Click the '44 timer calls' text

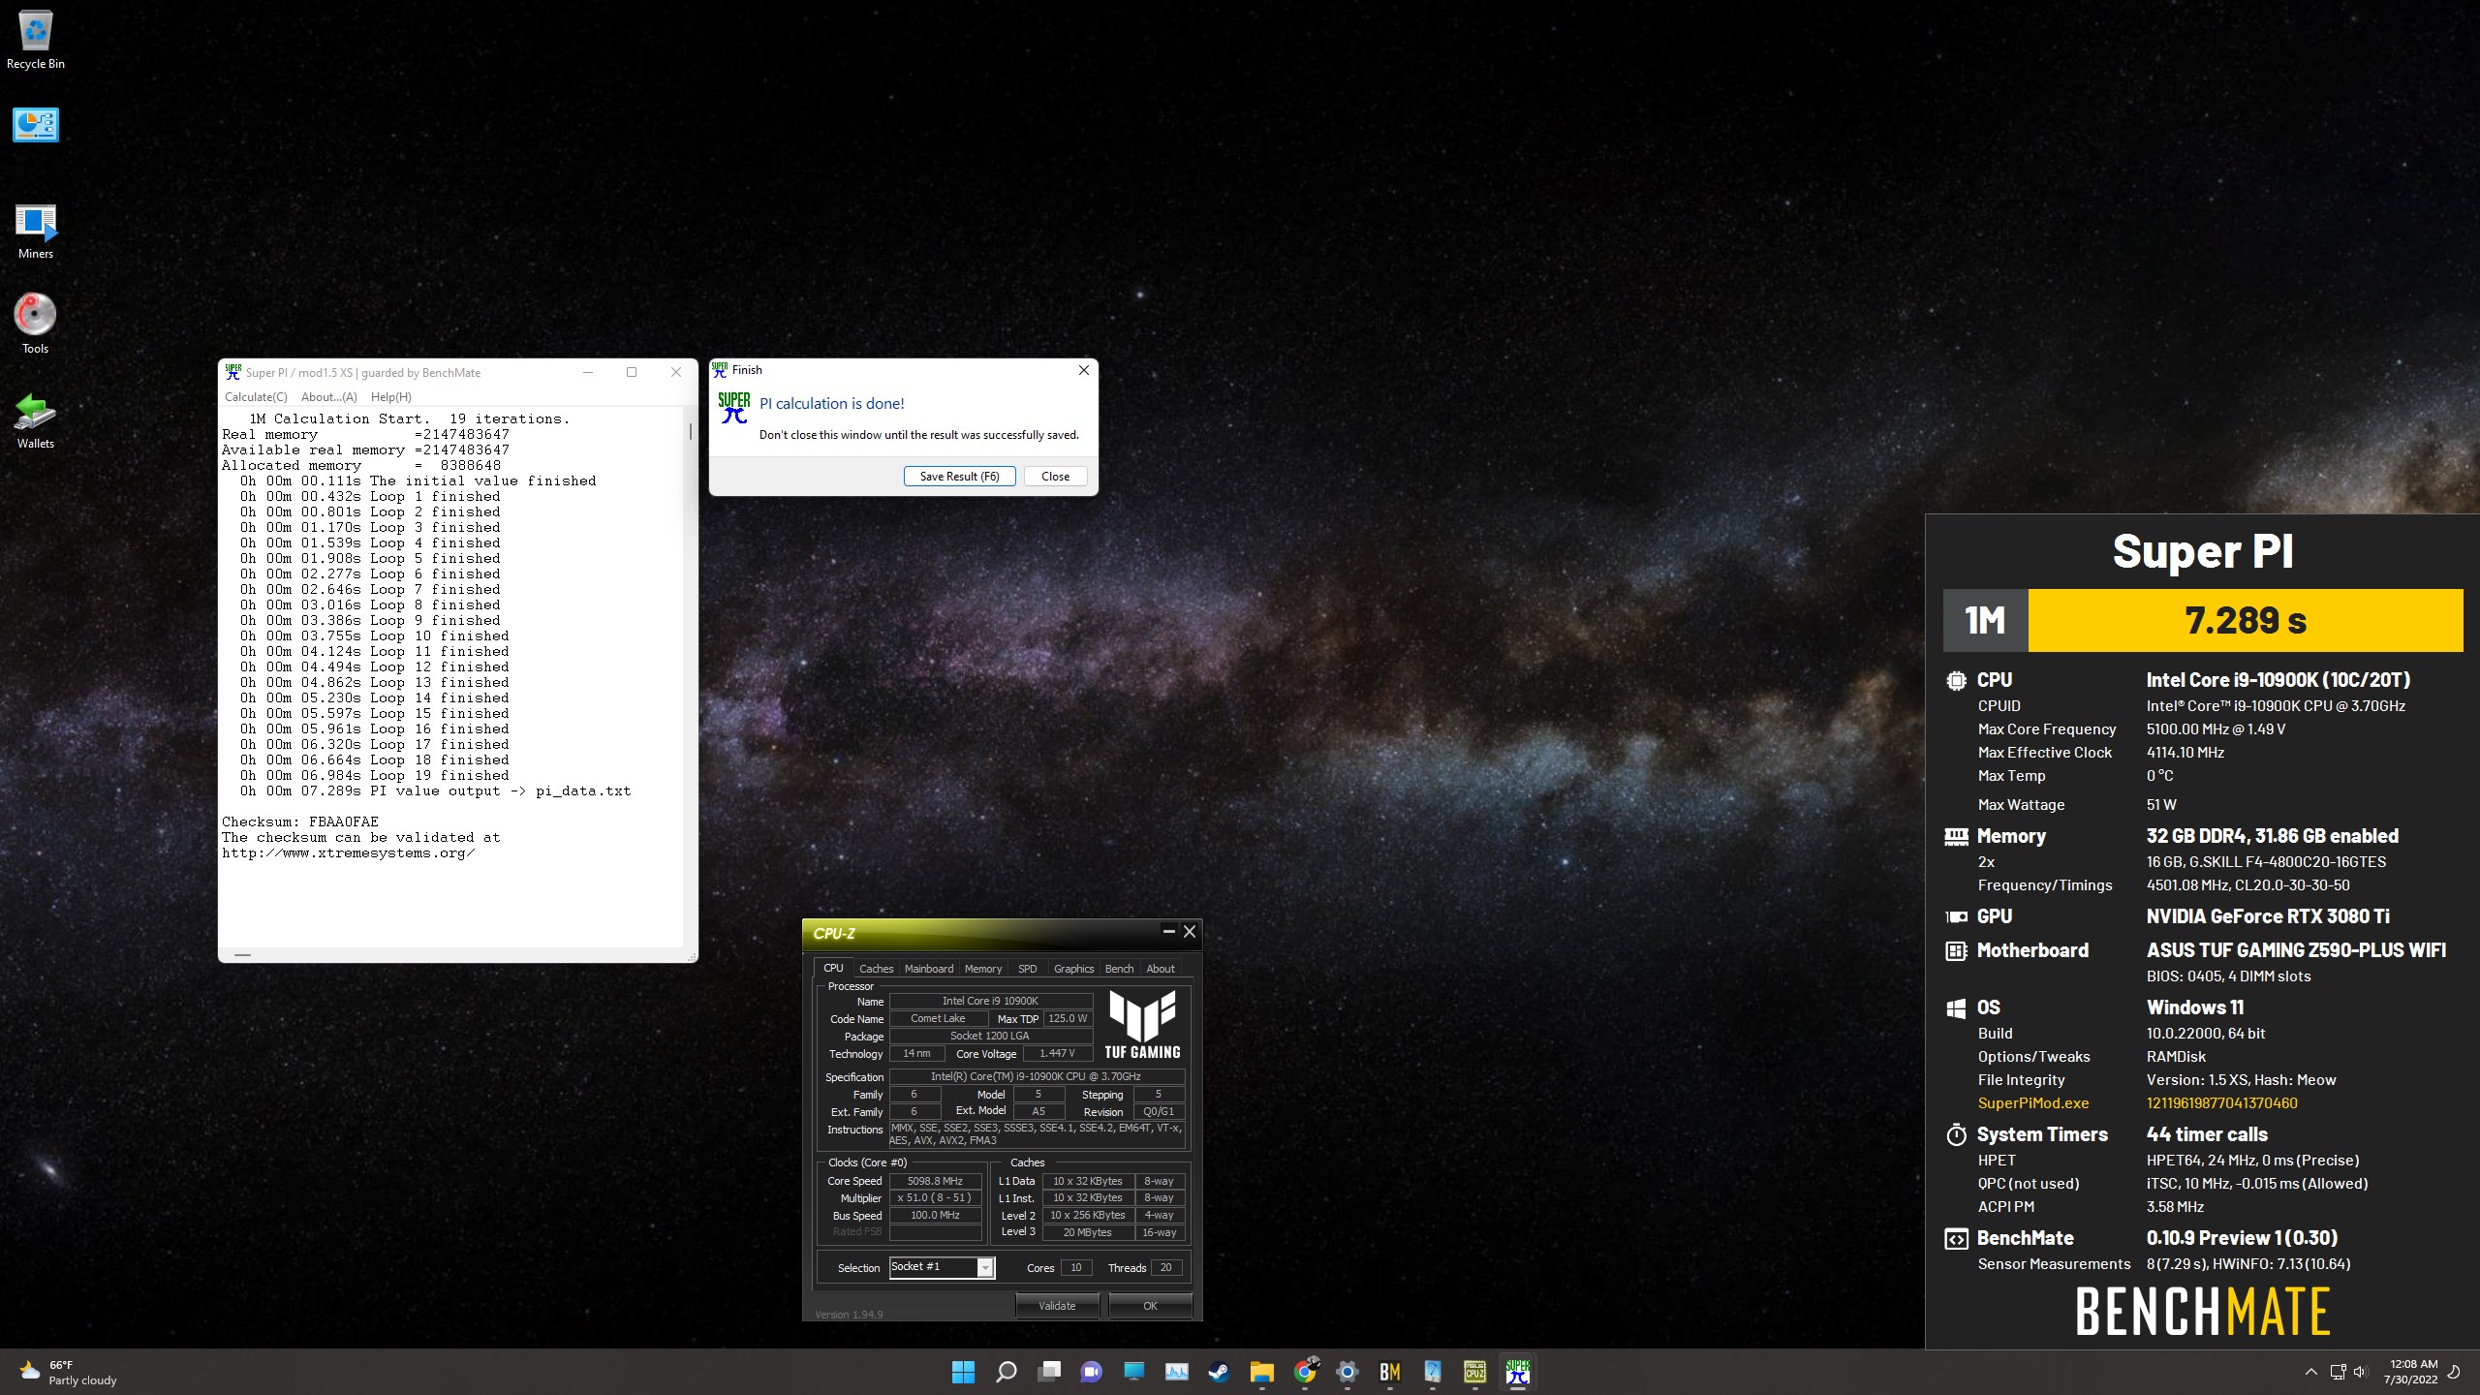(x=2207, y=1134)
